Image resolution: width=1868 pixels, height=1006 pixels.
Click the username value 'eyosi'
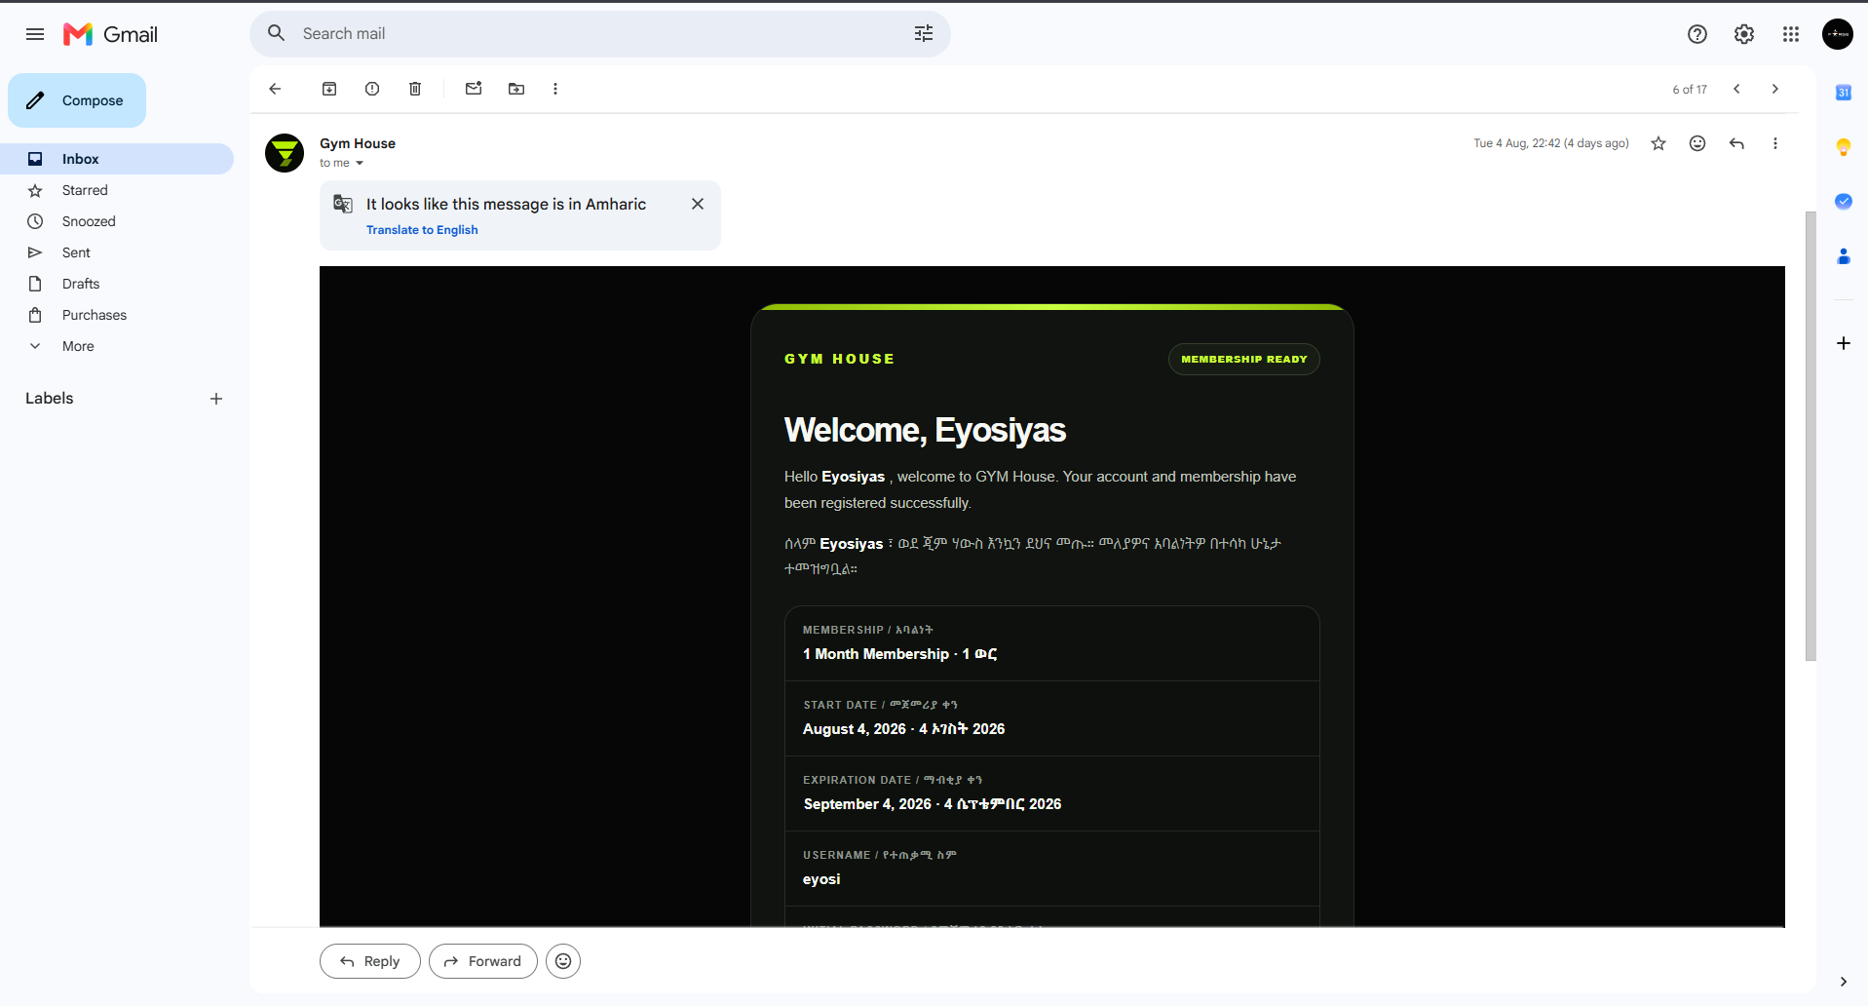click(821, 879)
